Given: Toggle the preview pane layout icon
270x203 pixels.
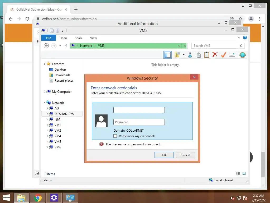Looking at the screenshot, I should (x=167, y=55).
